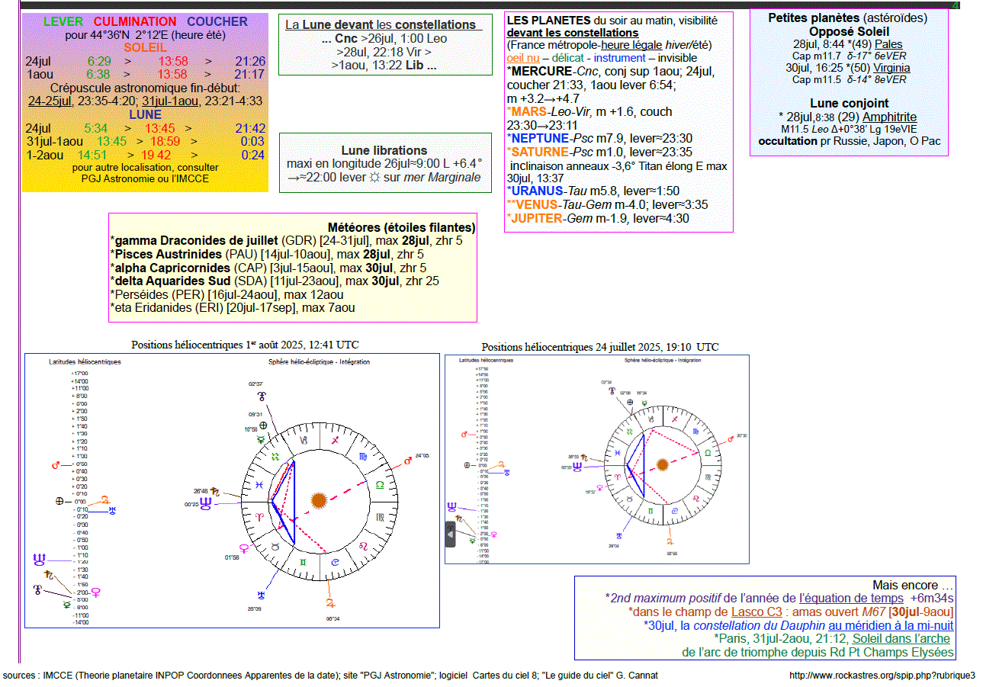Click the Sun icon in the 24 juillet chart
This screenshot has height=687, width=983.
(662, 464)
